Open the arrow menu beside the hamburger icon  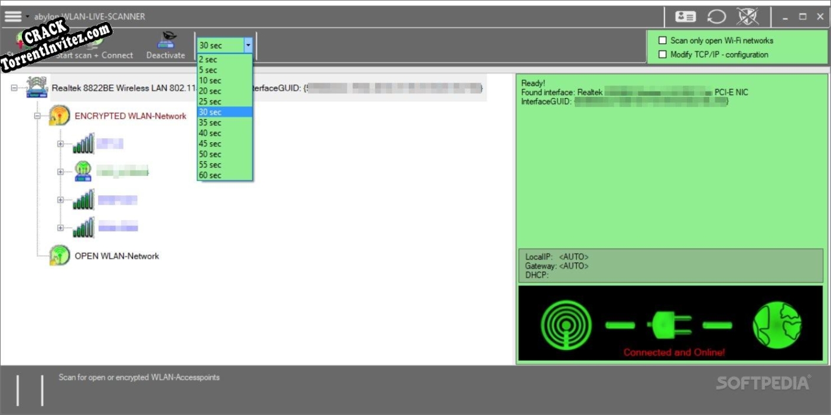(x=27, y=17)
